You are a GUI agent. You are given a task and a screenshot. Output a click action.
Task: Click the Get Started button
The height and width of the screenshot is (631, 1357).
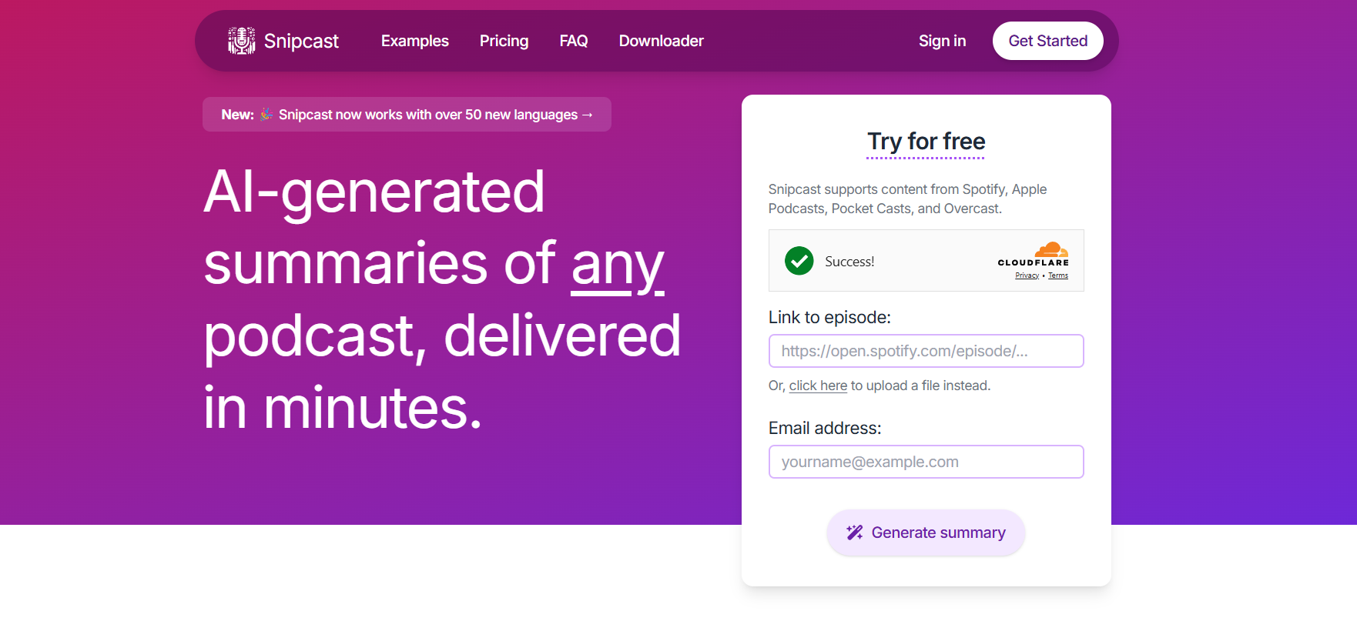1048,41
